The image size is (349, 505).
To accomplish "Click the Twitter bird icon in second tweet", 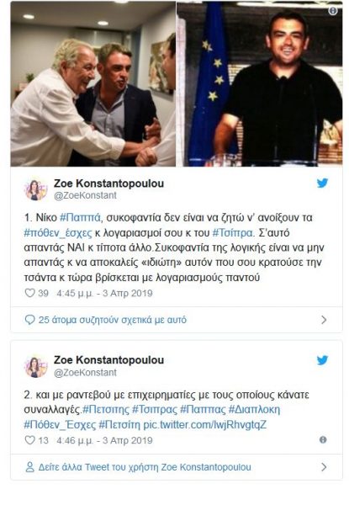I will (x=322, y=359).
